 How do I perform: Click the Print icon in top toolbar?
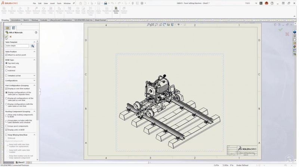[105, 3]
